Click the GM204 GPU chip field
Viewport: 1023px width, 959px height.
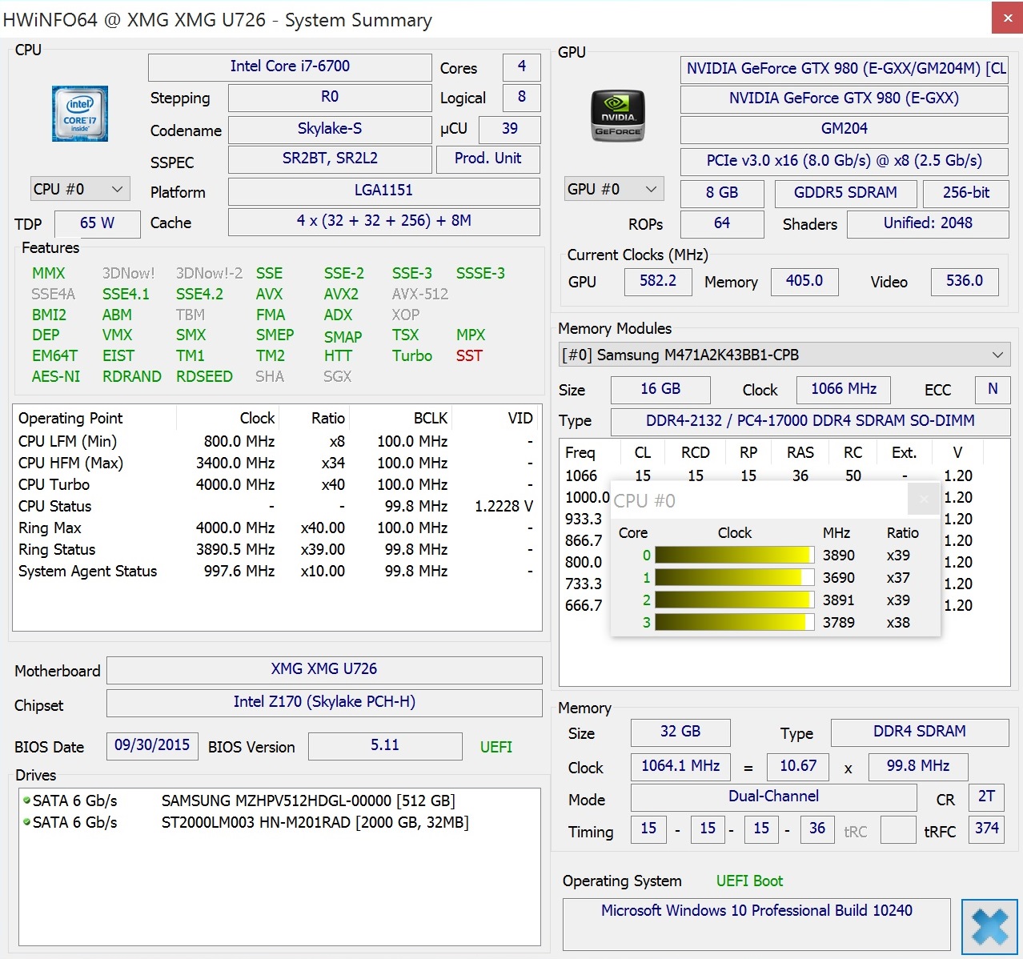(x=844, y=129)
